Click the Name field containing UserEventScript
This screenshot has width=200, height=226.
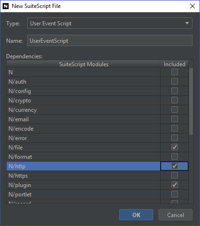(110, 40)
